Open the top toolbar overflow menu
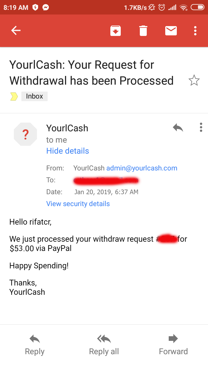Viewport: 208px width, 371px height. (x=195, y=30)
